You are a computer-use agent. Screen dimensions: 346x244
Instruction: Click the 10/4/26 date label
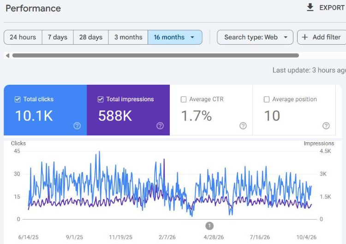click(x=306, y=237)
